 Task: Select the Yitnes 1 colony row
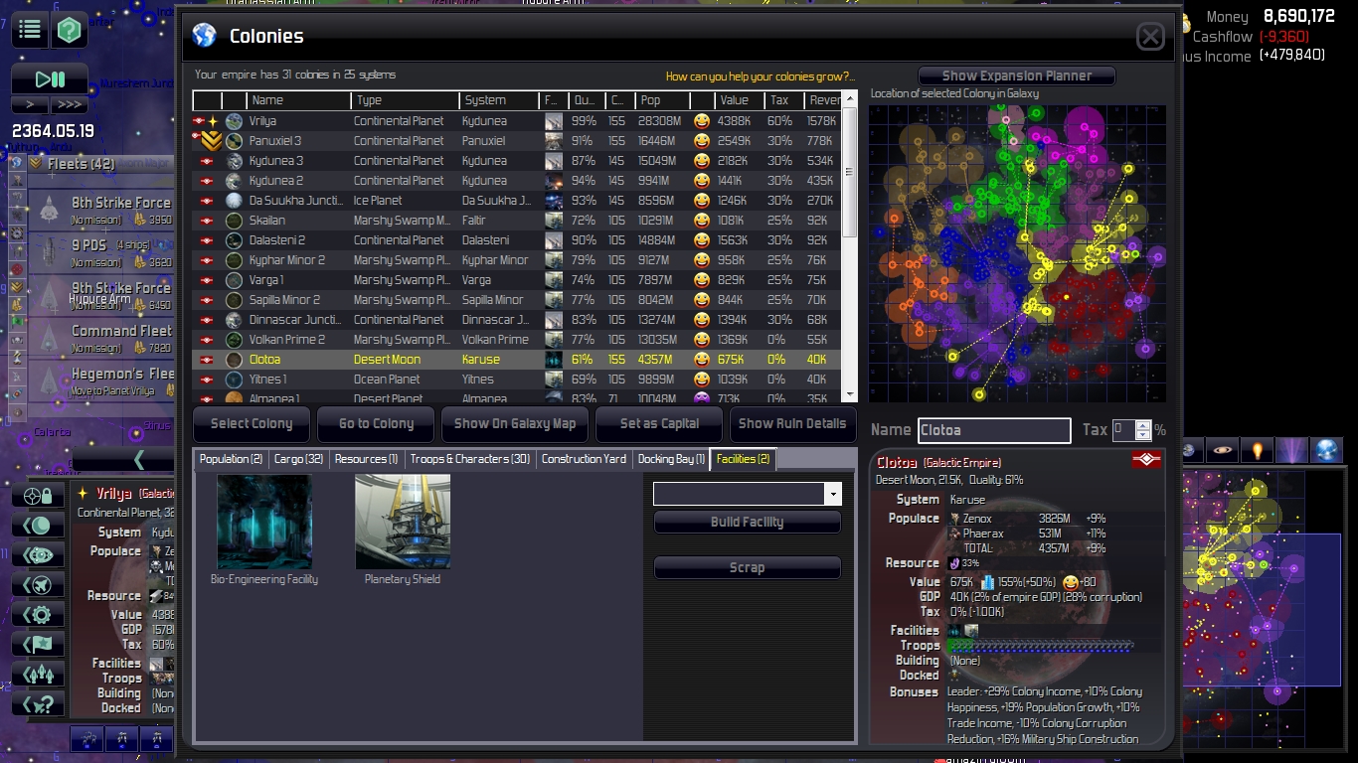pos(517,380)
